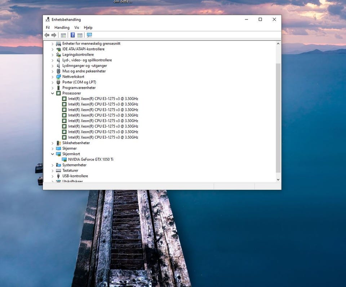Image resolution: width=346 pixels, height=287 pixels.
Task: Select the Skjermkort label
Action: click(71, 154)
